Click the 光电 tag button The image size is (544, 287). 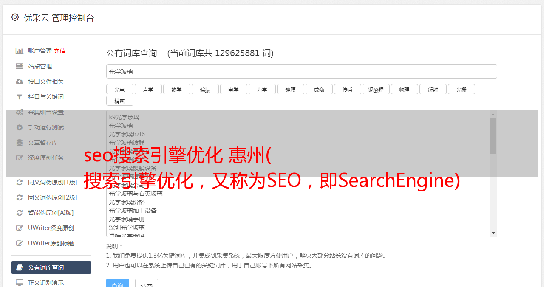[x=120, y=89]
